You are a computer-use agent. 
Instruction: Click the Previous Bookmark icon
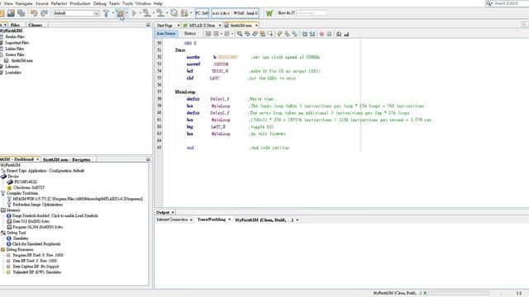pyautogui.click(x=279, y=34)
